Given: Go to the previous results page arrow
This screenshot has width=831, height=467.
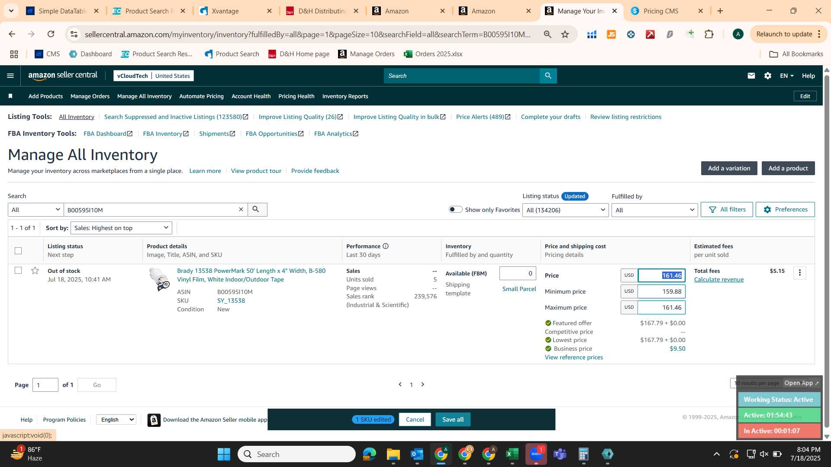Looking at the screenshot, I should point(400,384).
